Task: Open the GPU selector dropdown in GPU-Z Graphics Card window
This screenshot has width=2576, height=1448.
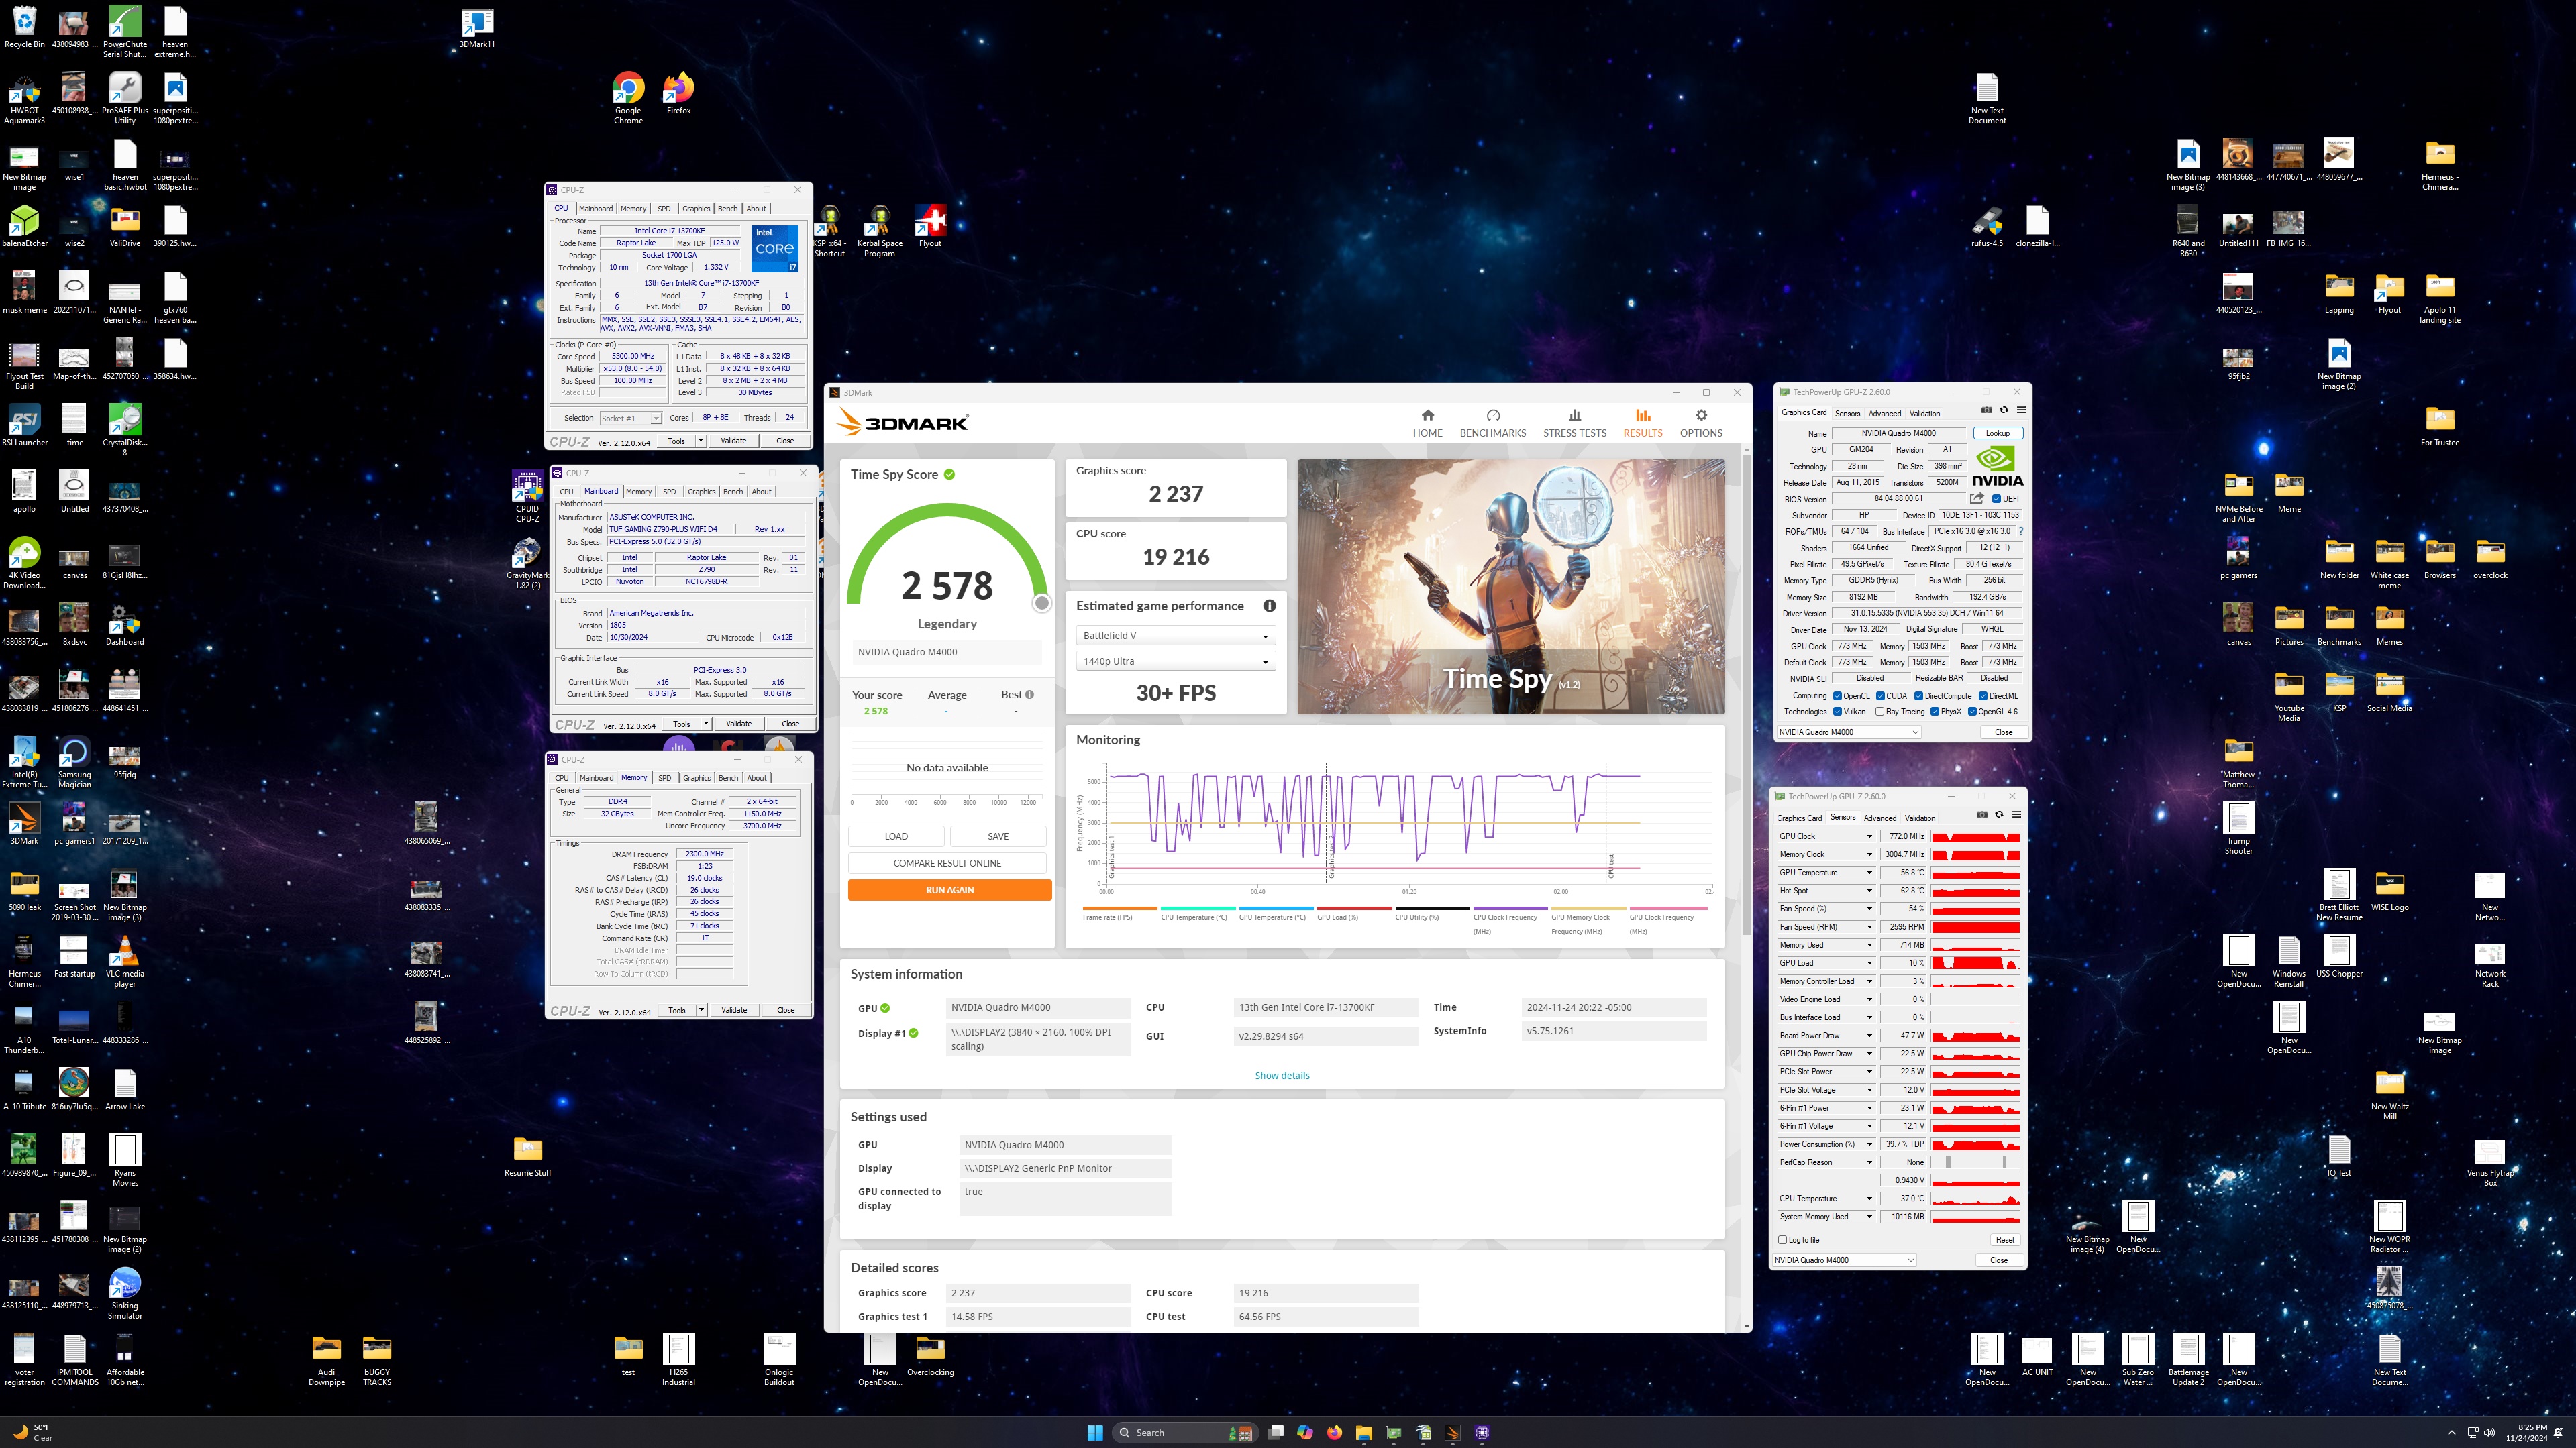Action: (x=1850, y=732)
